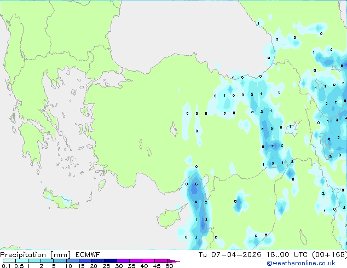The height and width of the screenshot is (268, 347).
Task: Pick the 45–50 mm legend swatch
Action: point(161,261)
